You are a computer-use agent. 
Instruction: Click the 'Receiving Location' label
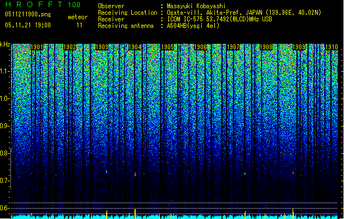(x=127, y=13)
